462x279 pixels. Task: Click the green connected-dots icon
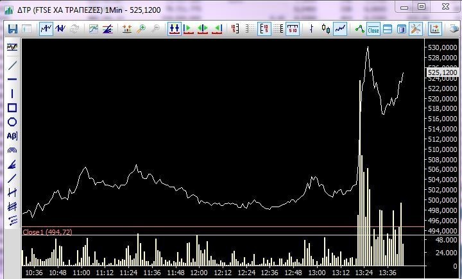(x=359, y=29)
